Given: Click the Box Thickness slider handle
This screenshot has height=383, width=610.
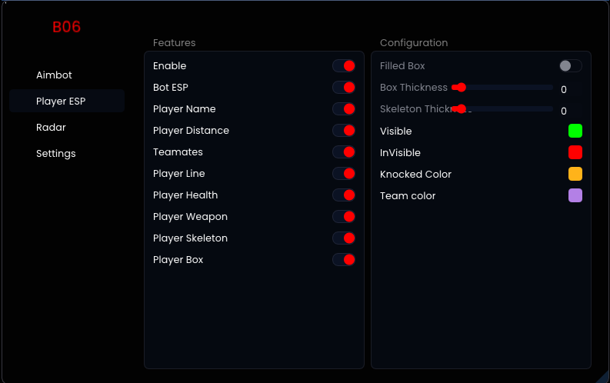Looking at the screenshot, I should click(461, 88).
